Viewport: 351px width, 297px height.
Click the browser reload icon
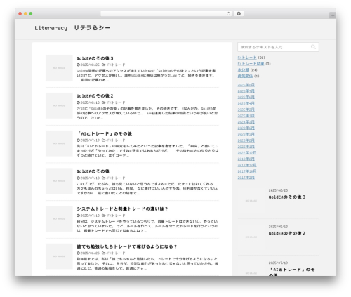pyautogui.click(x=228, y=14)
